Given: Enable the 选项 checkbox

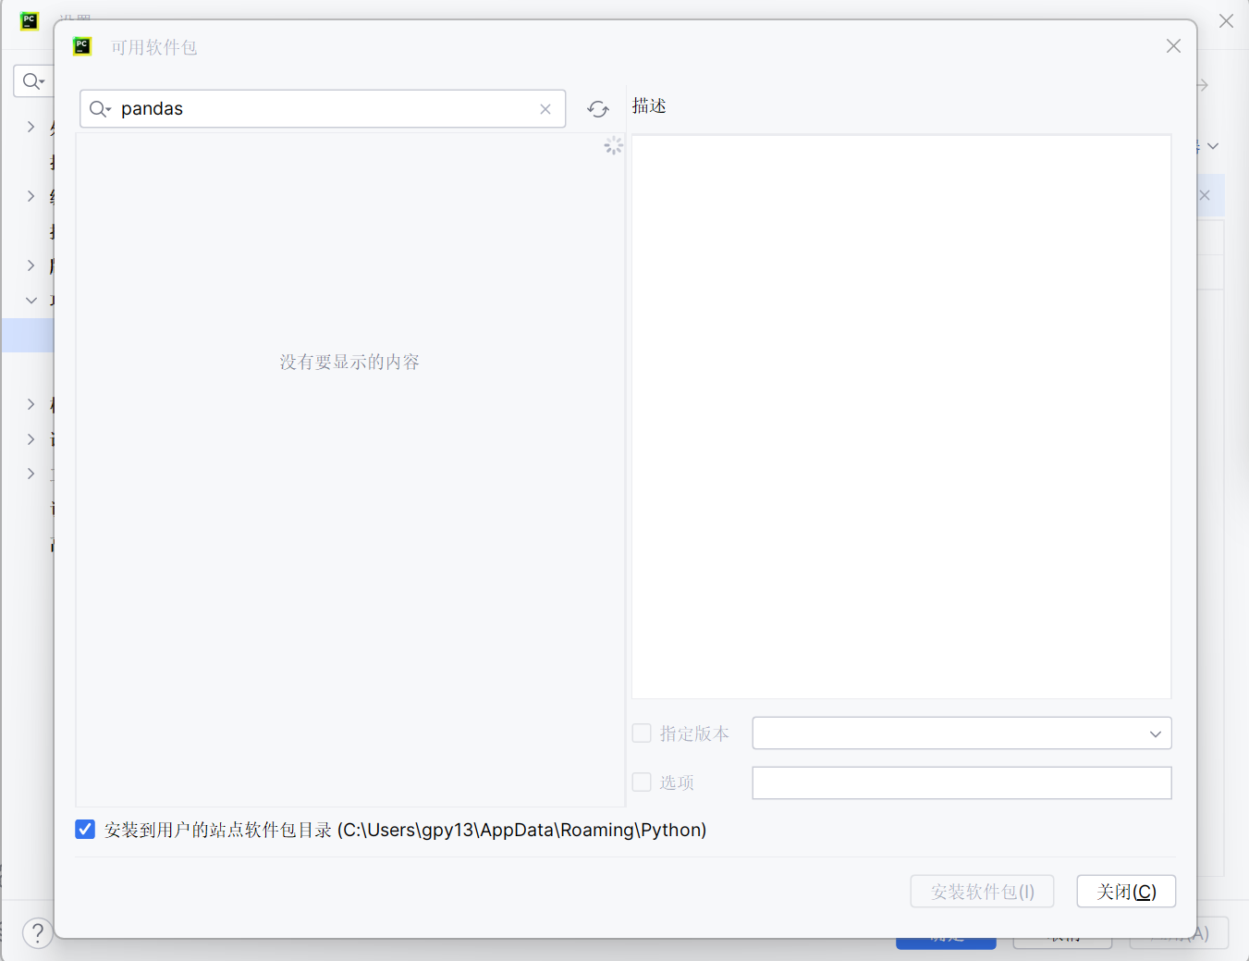Looking at the screenshot, I should point(642,782).
